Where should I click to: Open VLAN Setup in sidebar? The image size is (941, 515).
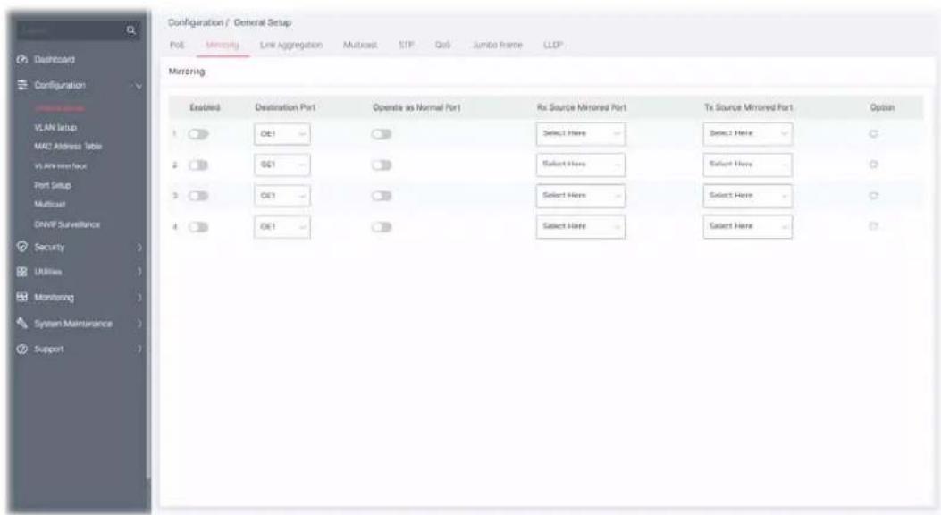tap(55, 127)
